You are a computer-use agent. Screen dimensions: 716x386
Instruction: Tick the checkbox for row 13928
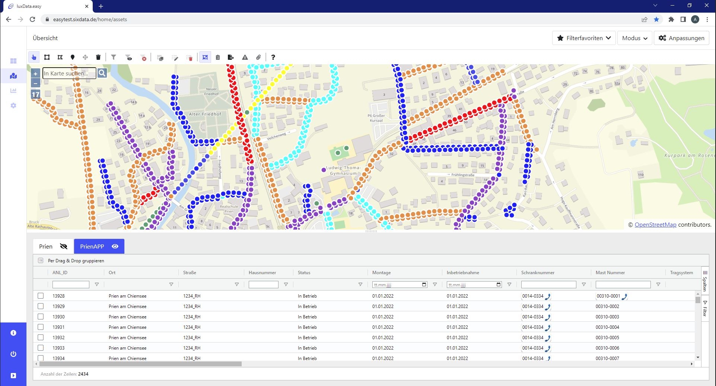click(41, 296)
